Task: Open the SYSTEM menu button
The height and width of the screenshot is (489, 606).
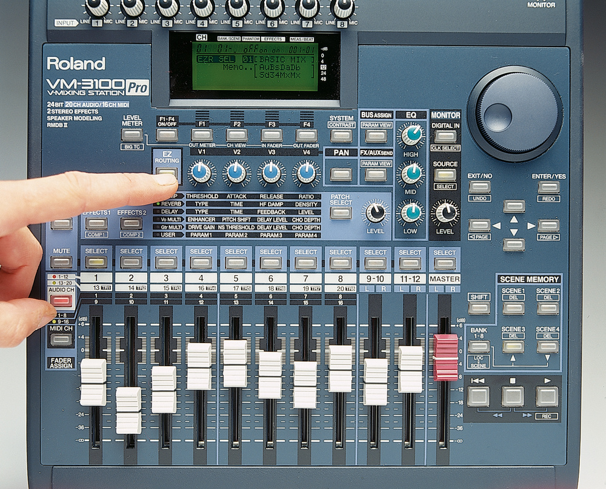Action: [341, 136]
